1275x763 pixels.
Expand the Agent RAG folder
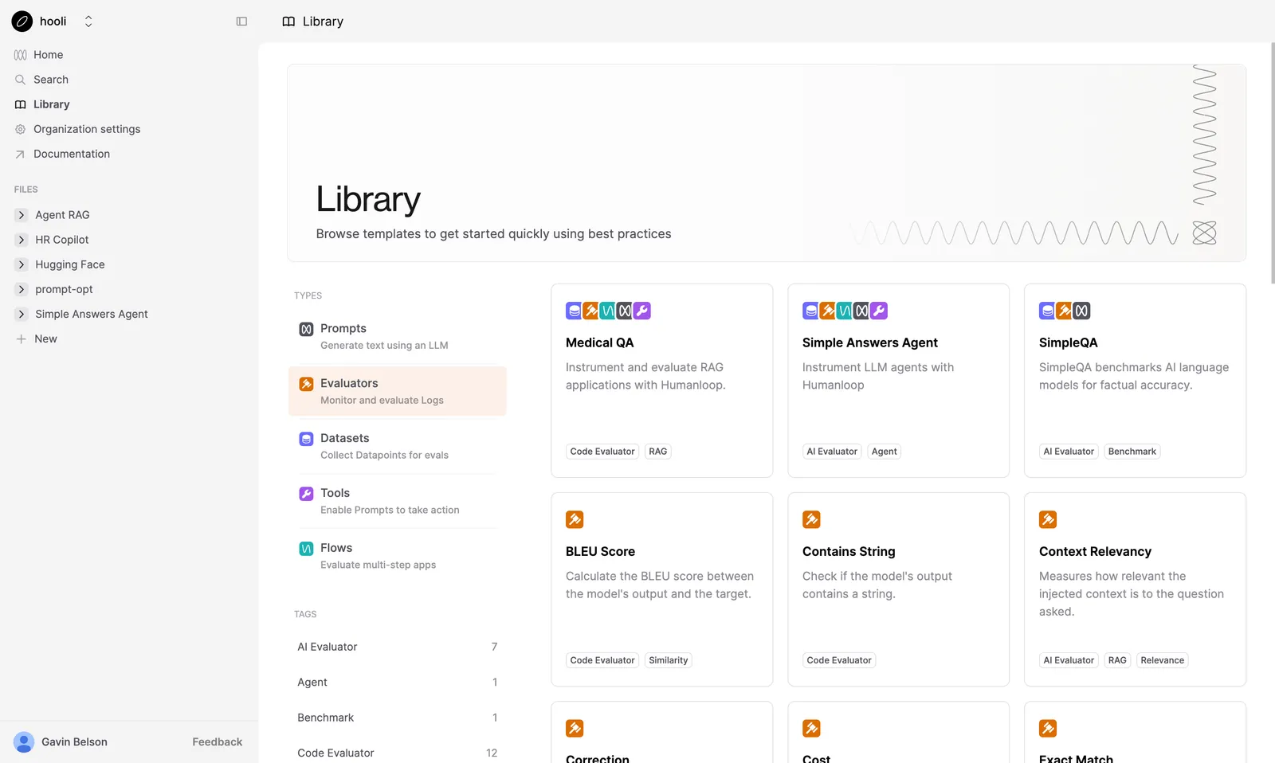pos(22,215)
